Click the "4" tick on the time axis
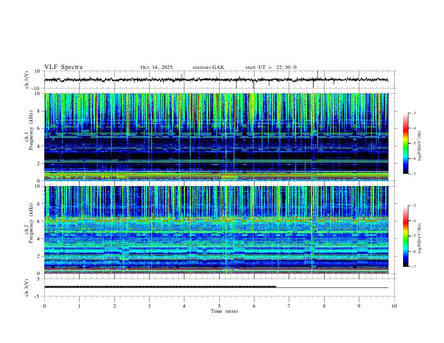Screen dimensions: 444x343 pos(184,306)
